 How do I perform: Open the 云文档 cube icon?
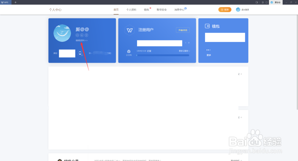tap(129, 51)
